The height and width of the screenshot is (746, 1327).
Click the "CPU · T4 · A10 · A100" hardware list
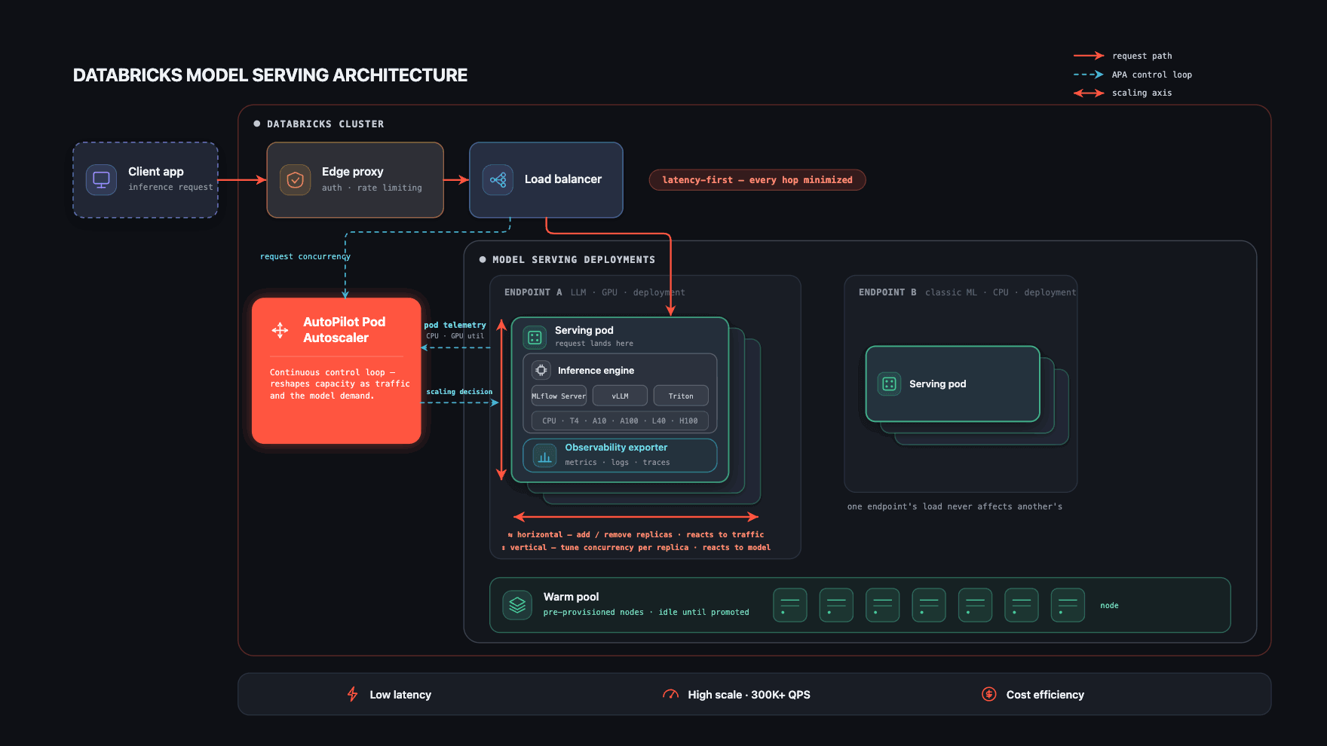[x=620, y=421]
